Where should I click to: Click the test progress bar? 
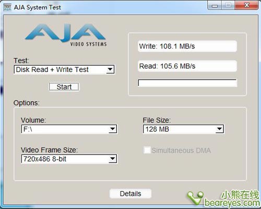(187, 83)
